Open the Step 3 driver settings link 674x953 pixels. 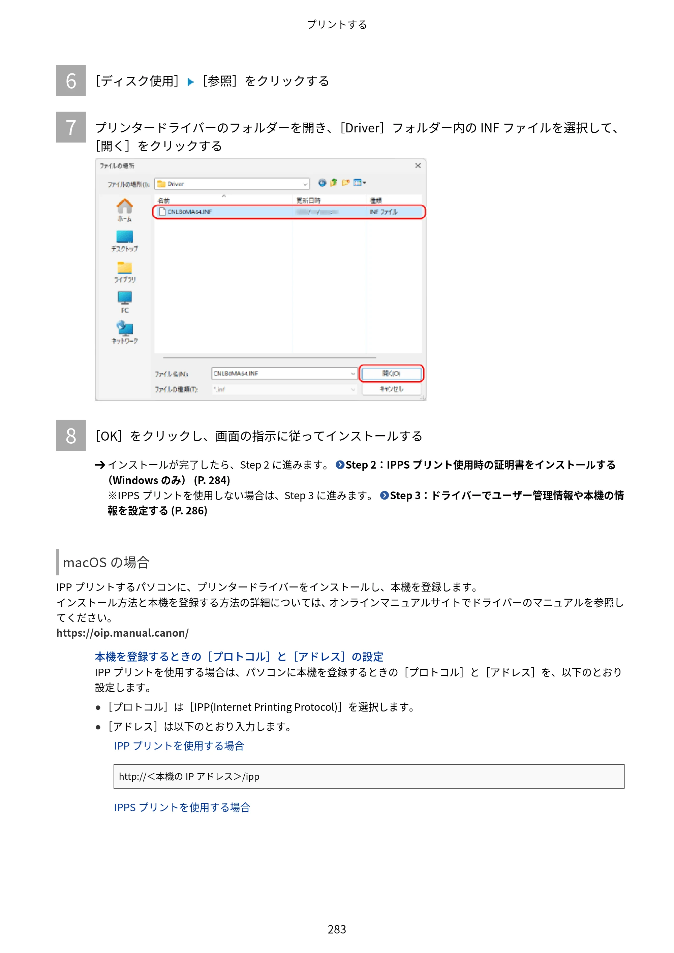[x=502, y=496]
